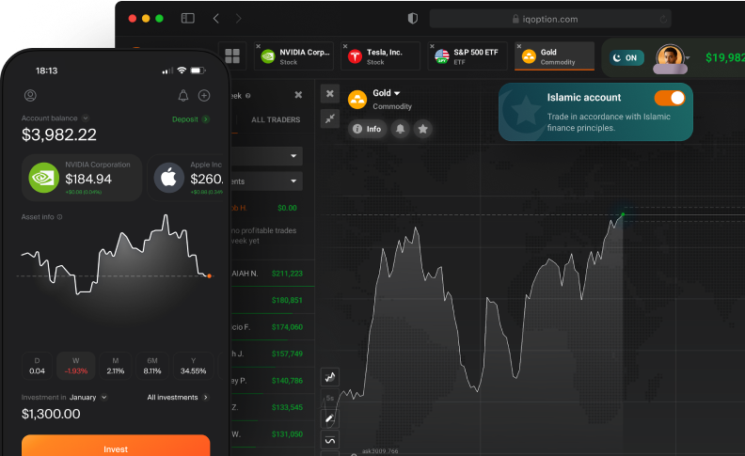
Task: Open the user profile avatar menu
Action: click(670, 58)
